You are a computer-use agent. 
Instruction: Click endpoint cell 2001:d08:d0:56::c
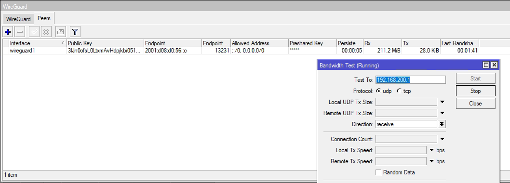pyautogui.click(x=173, y=51)
